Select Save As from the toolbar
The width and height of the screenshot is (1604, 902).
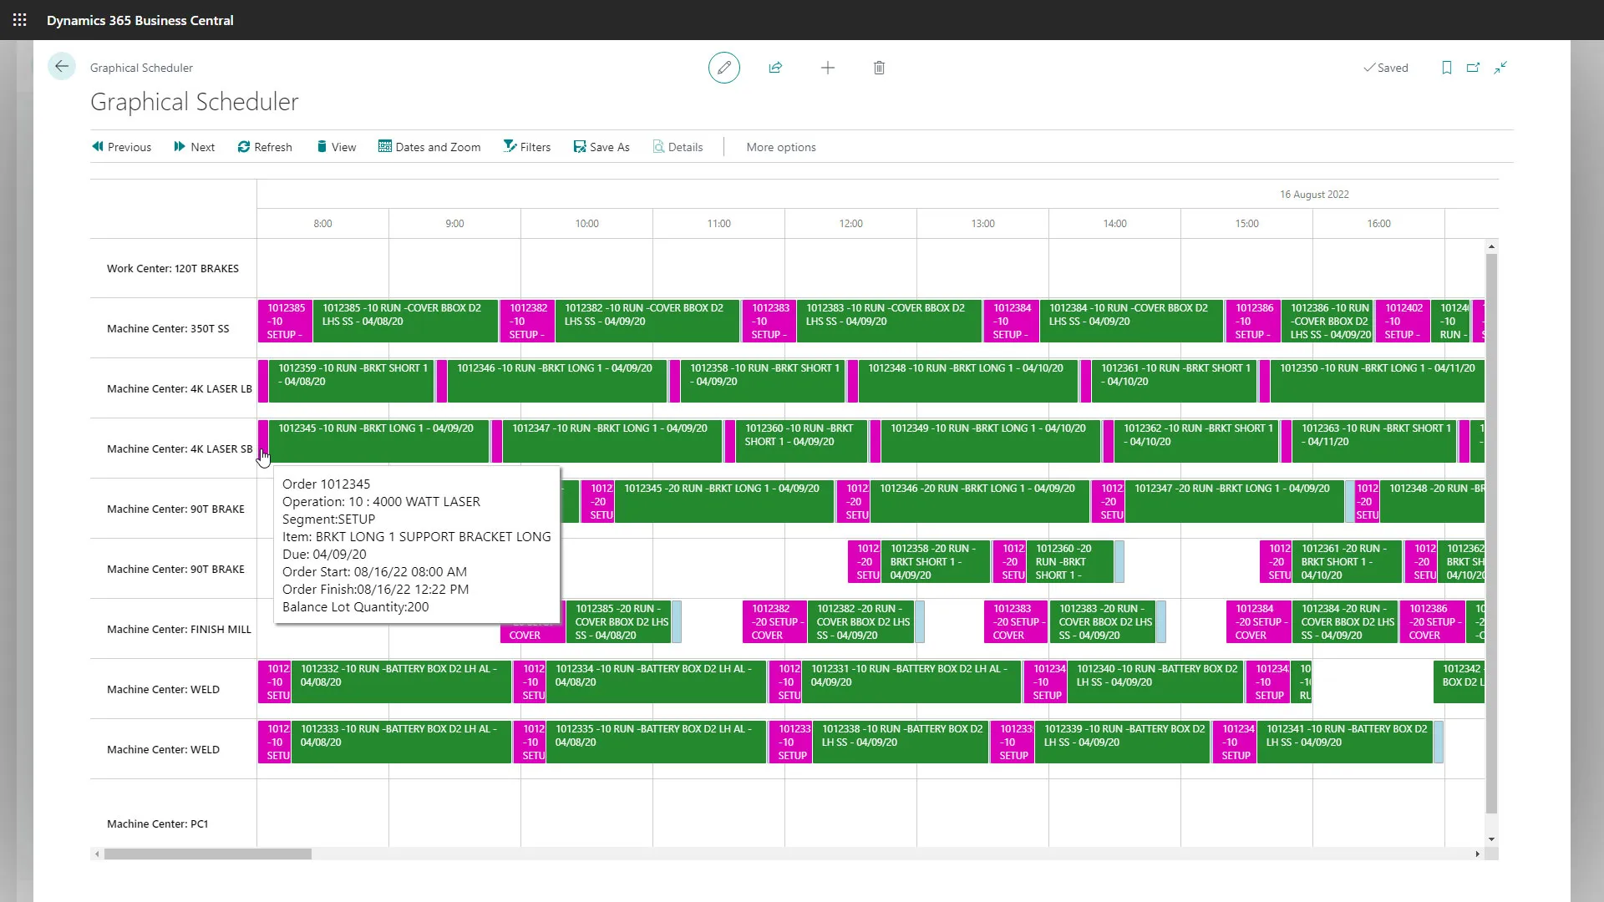601,146
